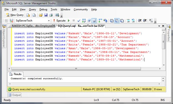Screen dimensions: 173x104
Task: Click the Change Connection icon
Action: point(11,21)
